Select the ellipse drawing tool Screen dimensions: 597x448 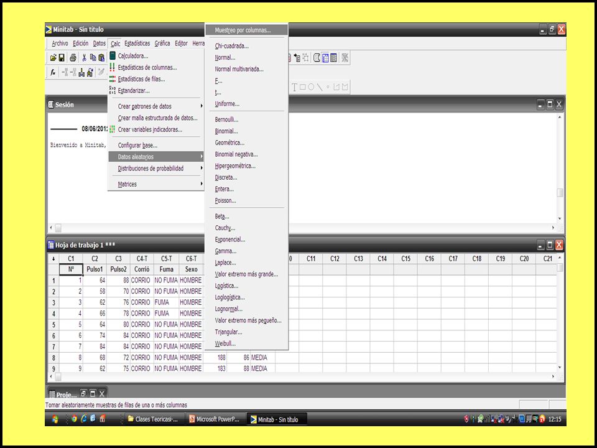point(311,87)
